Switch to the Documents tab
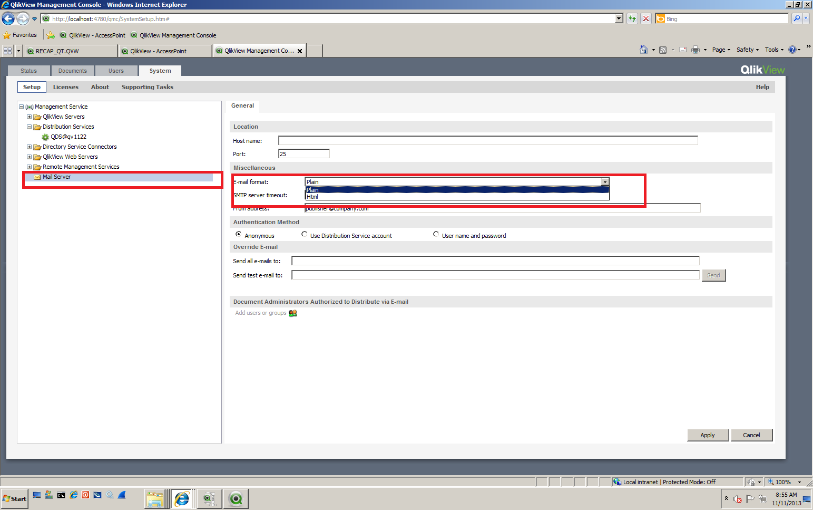Image resolution: width=813 pixels, height=510 pixels. pyautogui.click(x=73, y=71)
